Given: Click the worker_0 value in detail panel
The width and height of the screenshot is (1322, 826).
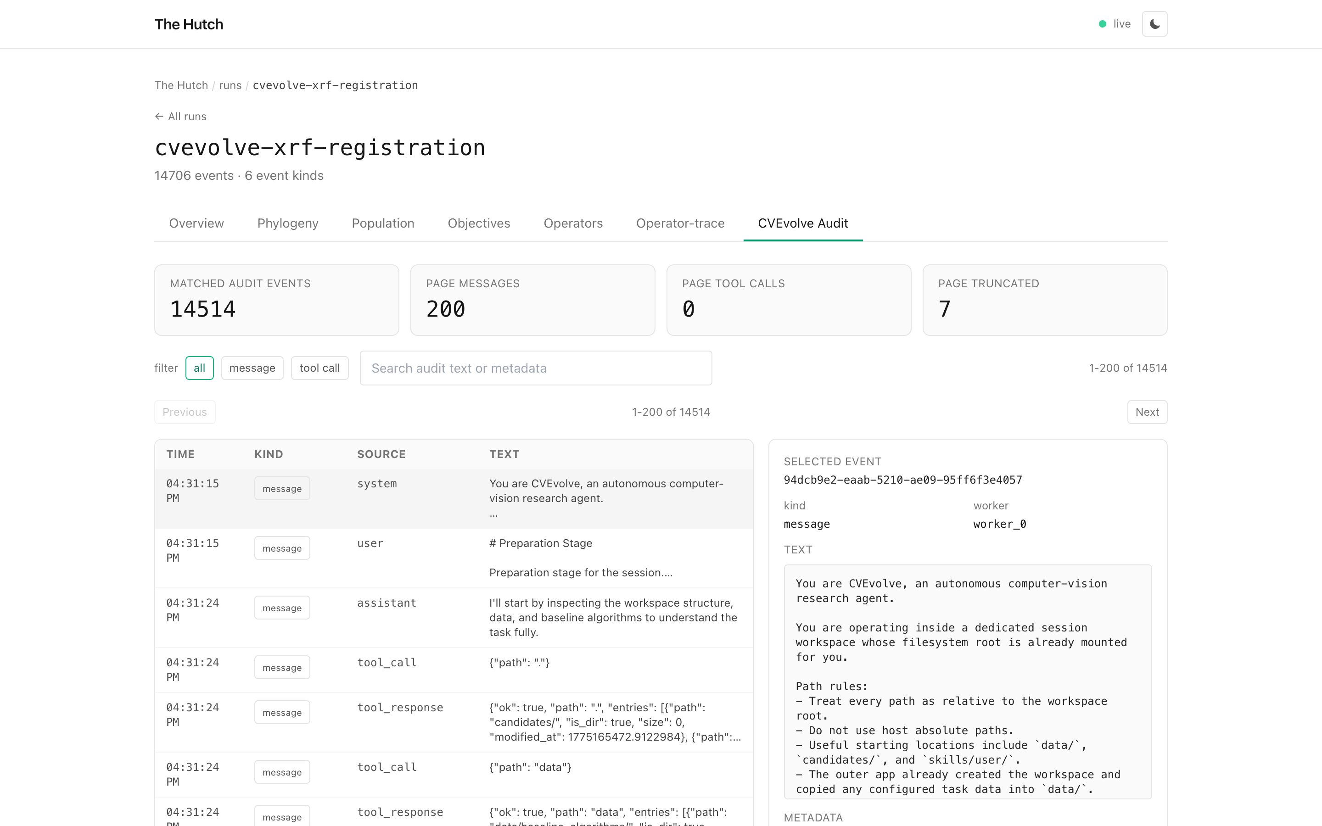Looking at the screenshot, I should pos(999,524).
